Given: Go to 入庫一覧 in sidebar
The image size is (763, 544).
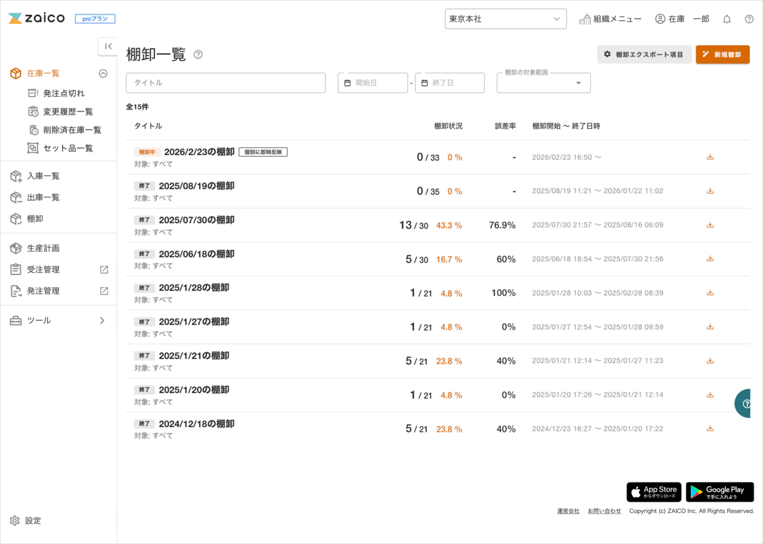Looking at the screenshot, I should (x=42, y=176).
